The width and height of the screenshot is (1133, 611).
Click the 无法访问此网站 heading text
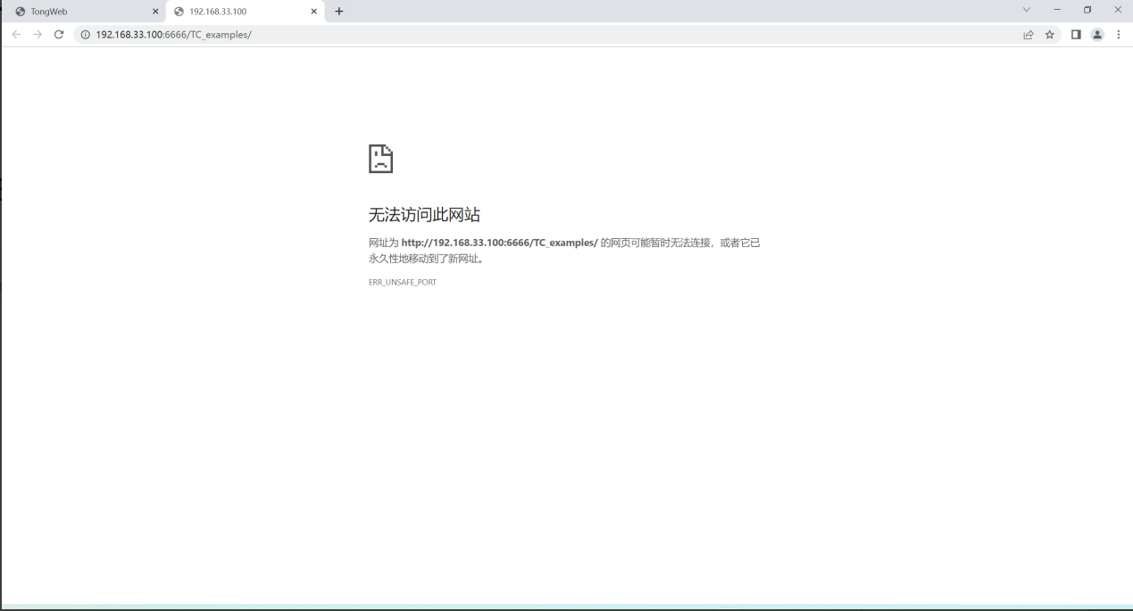click(424, 215)
